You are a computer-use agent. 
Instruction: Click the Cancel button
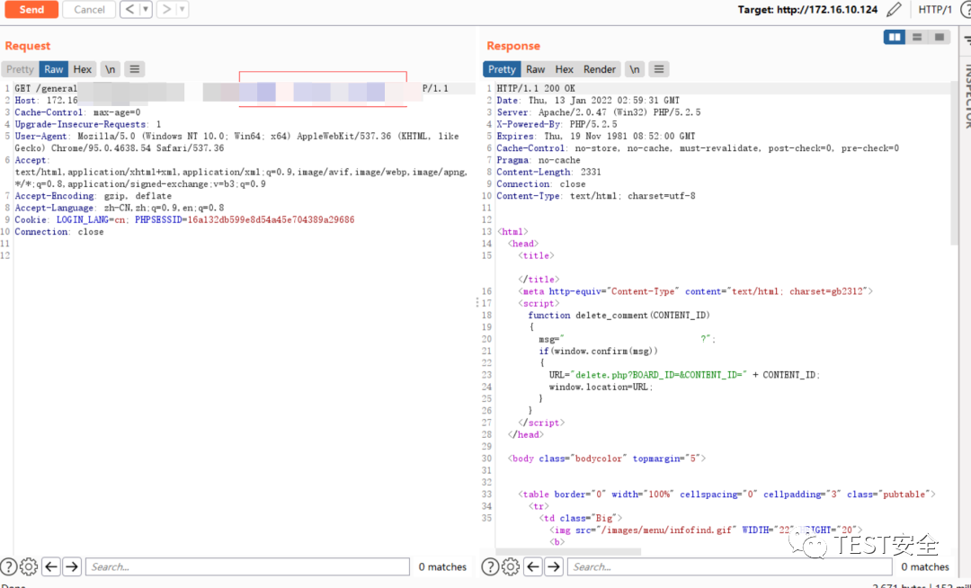click(89, 9)
